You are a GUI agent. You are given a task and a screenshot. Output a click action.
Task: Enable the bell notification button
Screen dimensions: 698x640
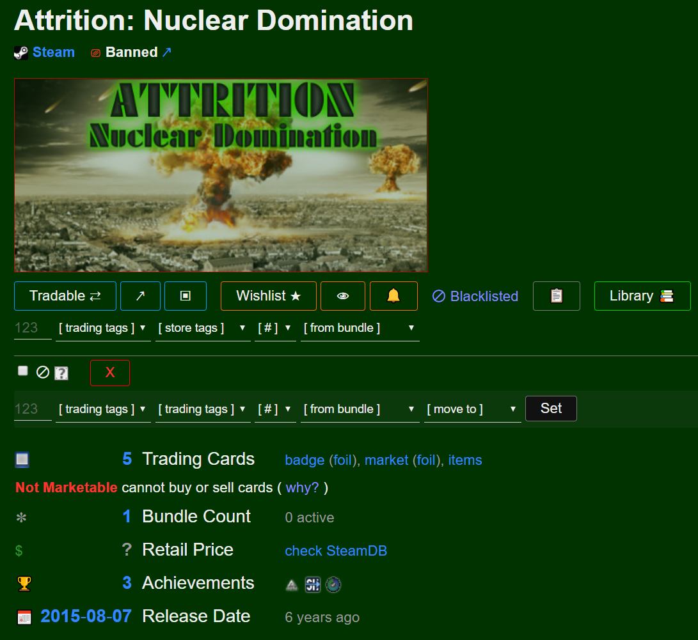coord(393,296)
